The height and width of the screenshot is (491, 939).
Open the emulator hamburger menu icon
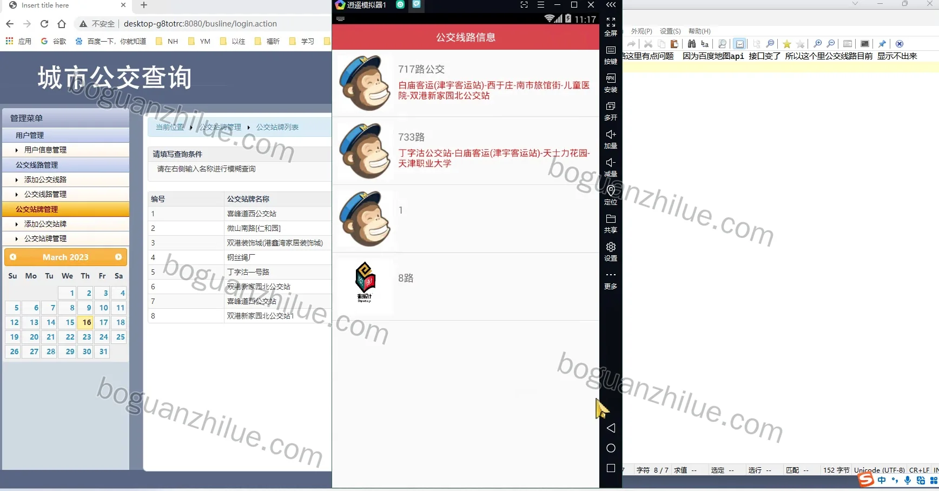pyautogui.click(x=540, y=5)
